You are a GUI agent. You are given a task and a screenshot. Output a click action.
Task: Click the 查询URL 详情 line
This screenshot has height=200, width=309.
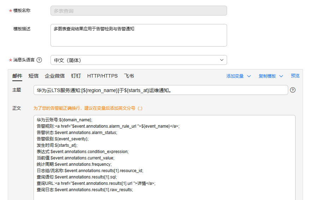[x=96, y=183]
